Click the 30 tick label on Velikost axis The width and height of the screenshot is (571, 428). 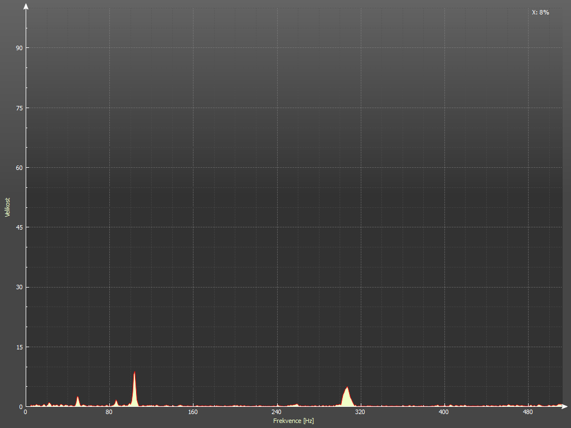(x=19, y=288)
